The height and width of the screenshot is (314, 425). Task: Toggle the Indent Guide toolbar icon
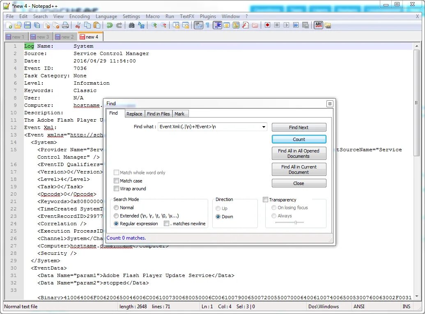tap(217, 25)
